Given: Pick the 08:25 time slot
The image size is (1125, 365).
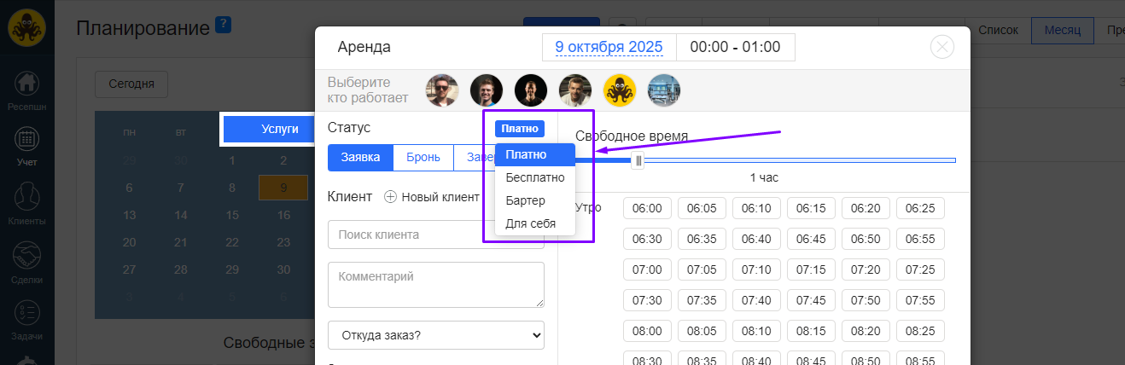Looking at the screenshot, I should pyautogui.click(x=921, y=331).
